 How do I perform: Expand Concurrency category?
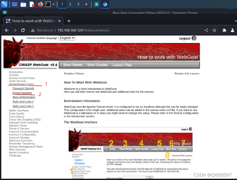(x=16, y=116)
